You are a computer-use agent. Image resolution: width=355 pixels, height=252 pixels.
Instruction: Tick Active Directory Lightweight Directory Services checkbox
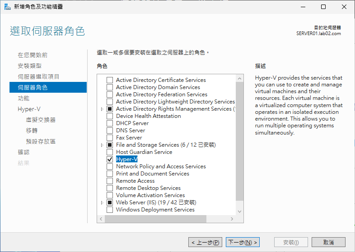(110, 102)
